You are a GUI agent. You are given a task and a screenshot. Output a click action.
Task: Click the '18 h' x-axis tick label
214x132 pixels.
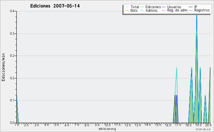coord(188,125)
